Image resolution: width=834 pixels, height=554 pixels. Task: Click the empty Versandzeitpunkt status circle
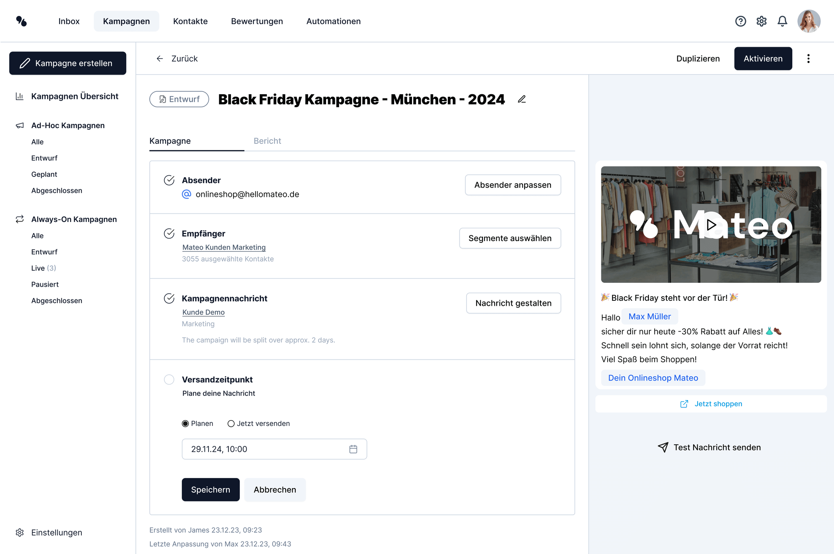[169, 380]
